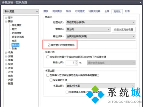
Task: Check the 仅全屏时处理 checkbox
Action: pos(51,80)
